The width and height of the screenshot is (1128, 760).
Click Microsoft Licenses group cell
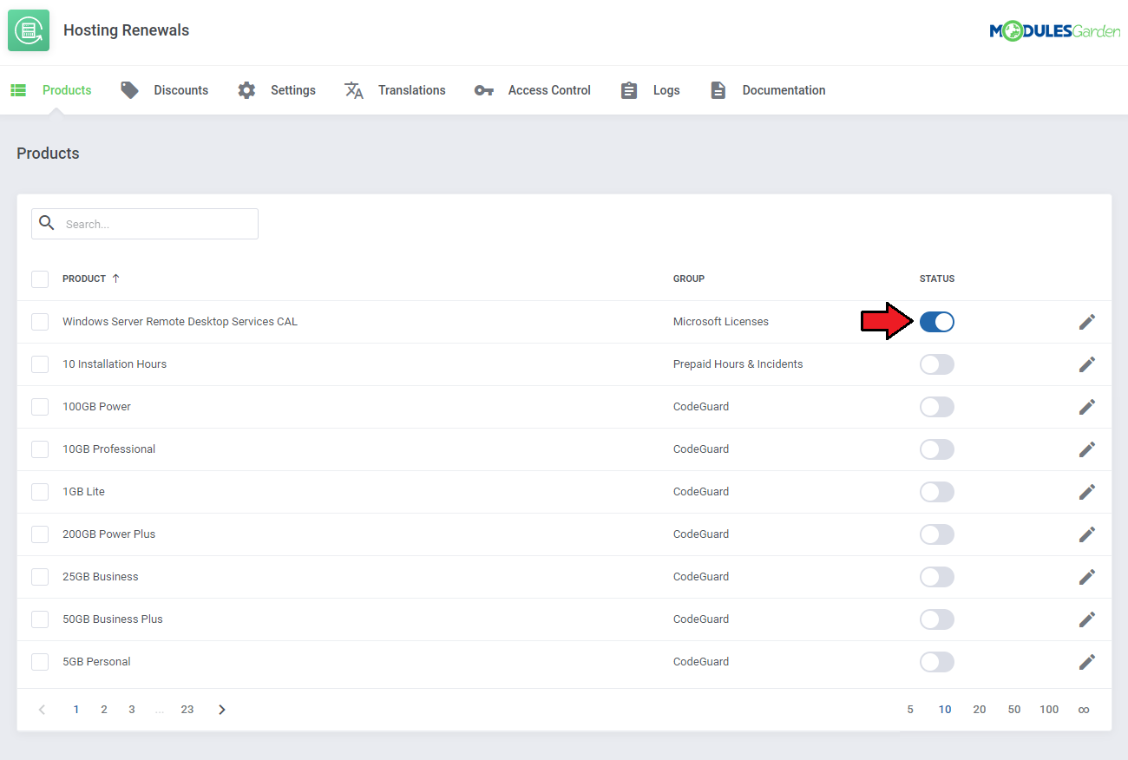[x=721, y=322]
